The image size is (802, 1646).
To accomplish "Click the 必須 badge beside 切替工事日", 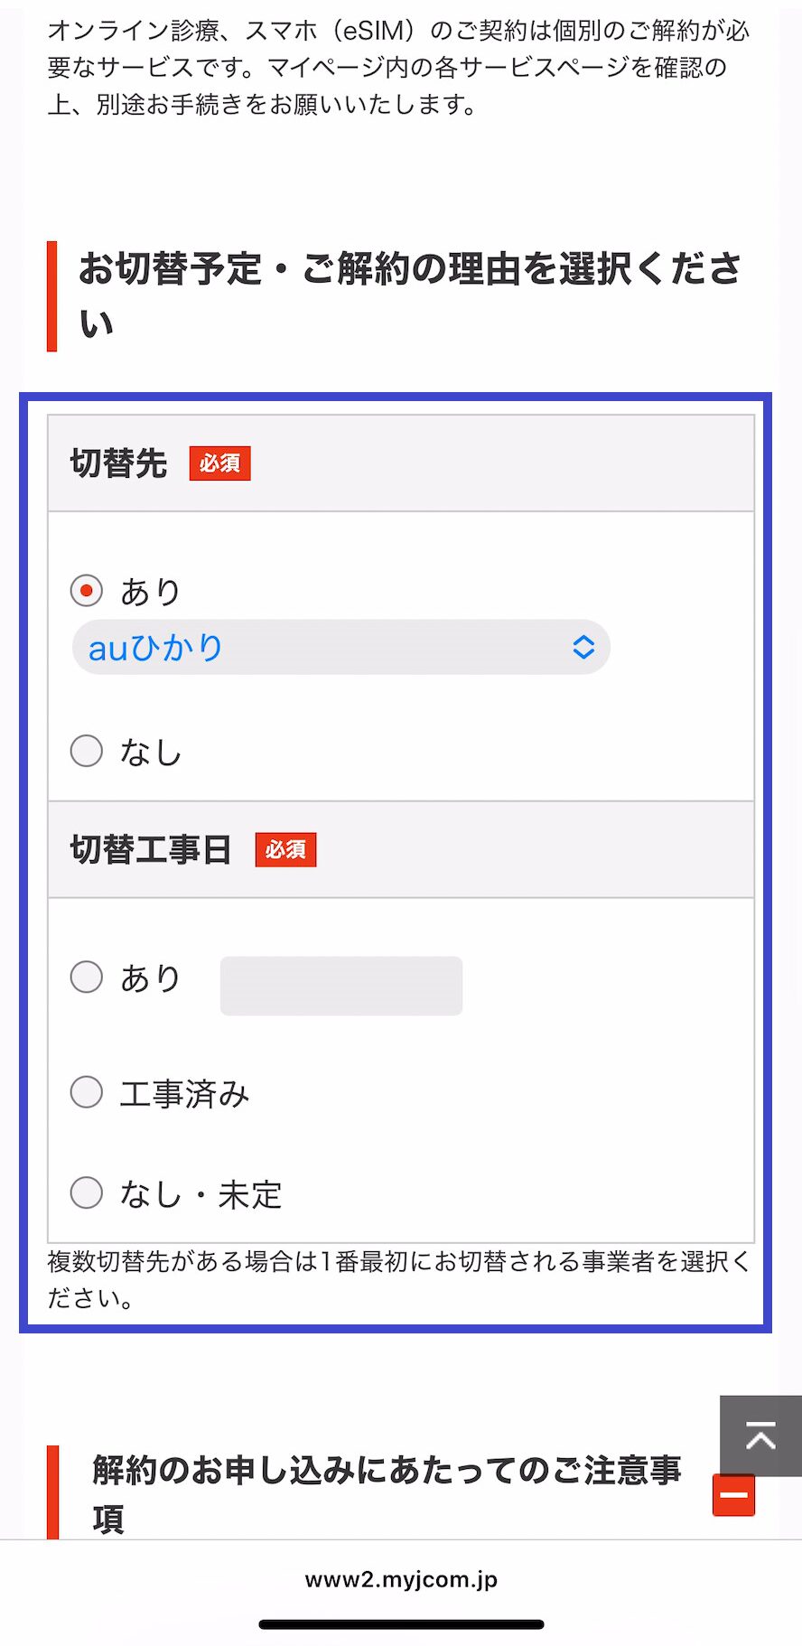I will (285, 849).
